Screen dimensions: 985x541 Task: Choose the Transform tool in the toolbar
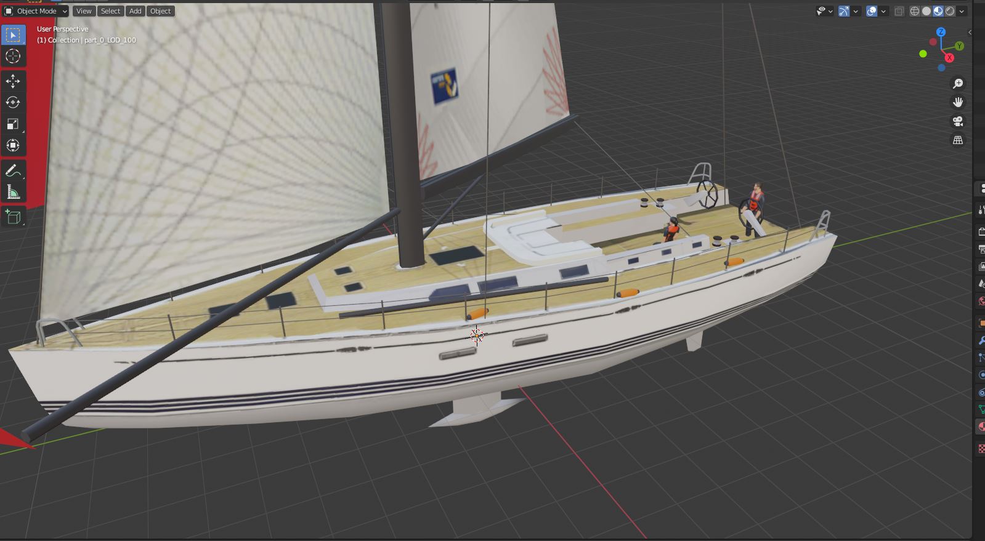pyautogui.click(x=13, y=145)
